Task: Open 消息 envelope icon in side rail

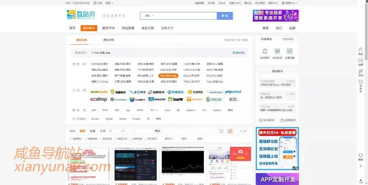Action: [x=361, y=60]
